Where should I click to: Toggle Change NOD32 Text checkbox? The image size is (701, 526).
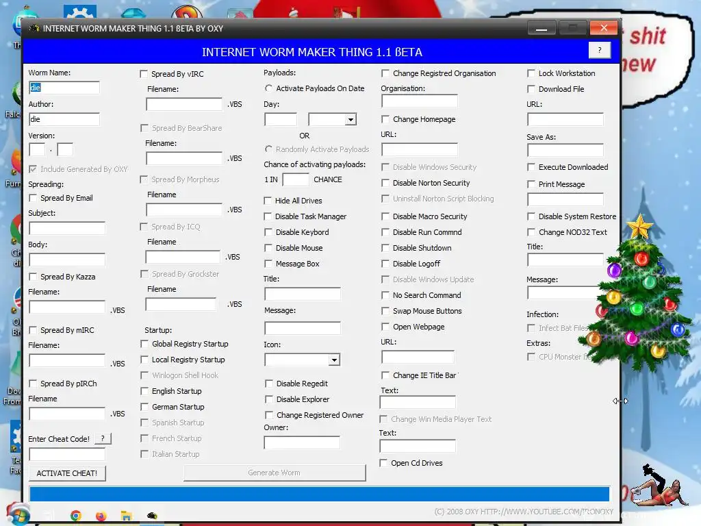coord(531,232)
